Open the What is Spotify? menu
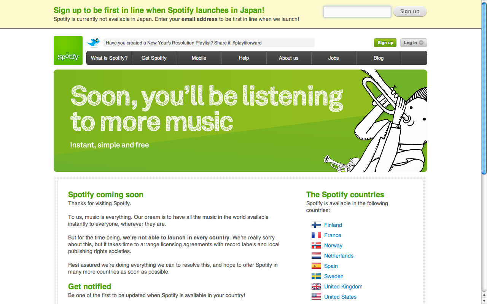487x304 pixels. (x=109, y=58)
